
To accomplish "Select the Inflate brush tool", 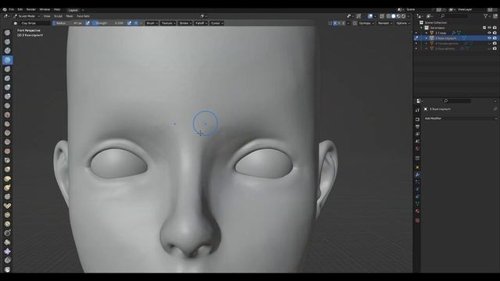I will click(7, 87).
